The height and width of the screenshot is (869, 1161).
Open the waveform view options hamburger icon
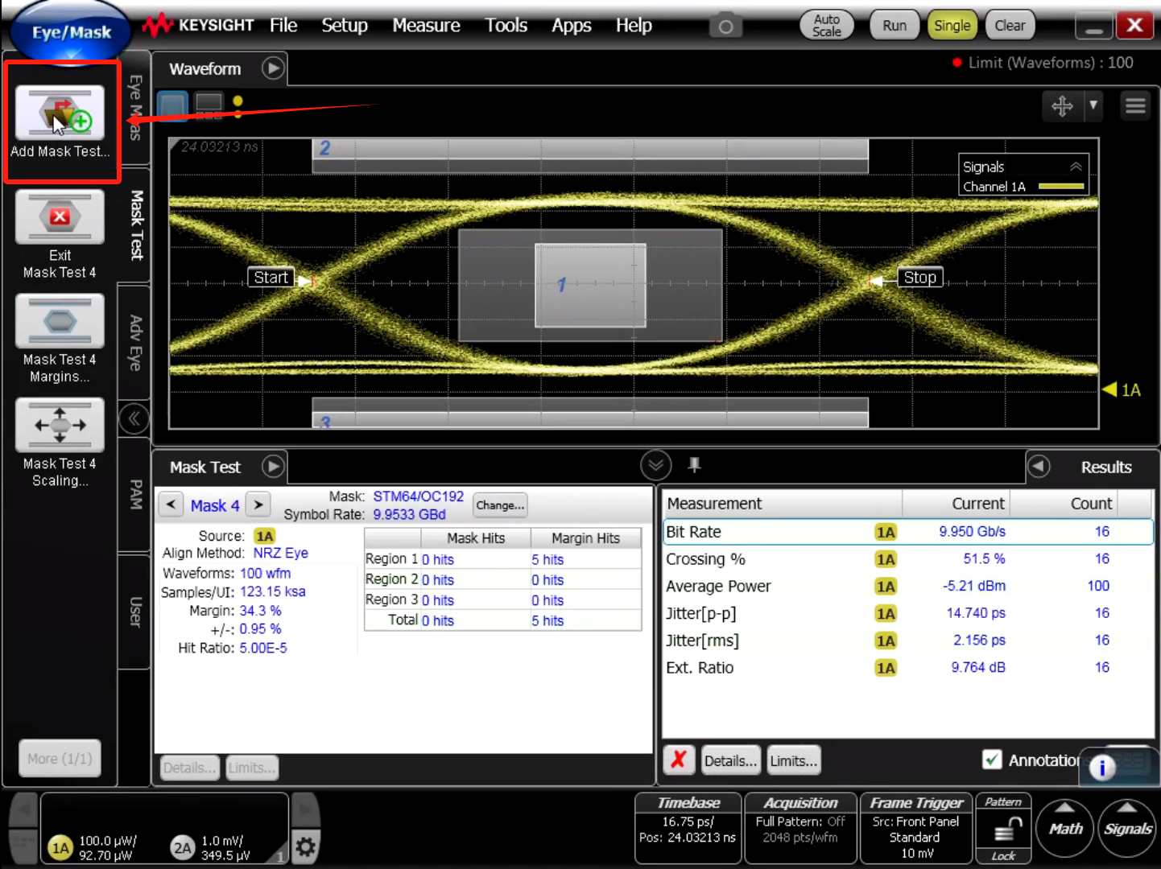(x=1135, y=105)
